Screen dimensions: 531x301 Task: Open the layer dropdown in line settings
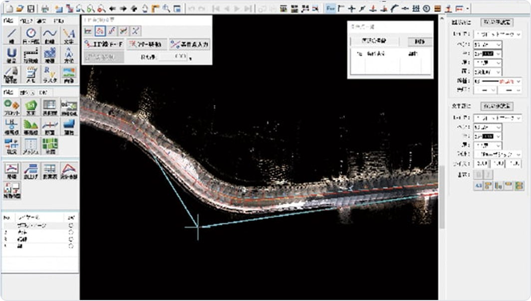pyautogui.click(x=498, y=34)
